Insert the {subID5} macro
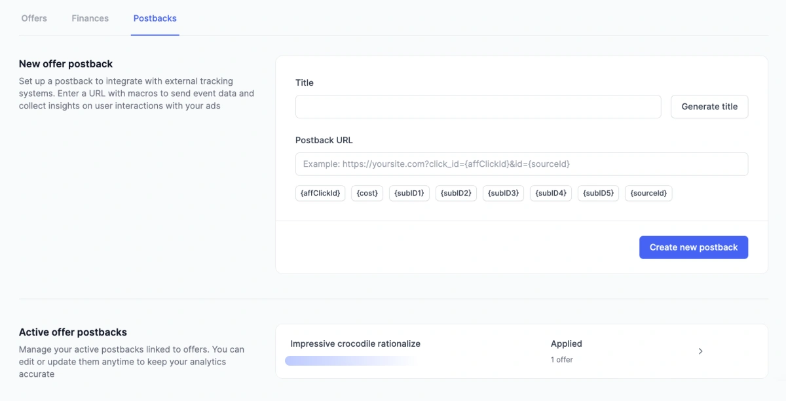 597,193
